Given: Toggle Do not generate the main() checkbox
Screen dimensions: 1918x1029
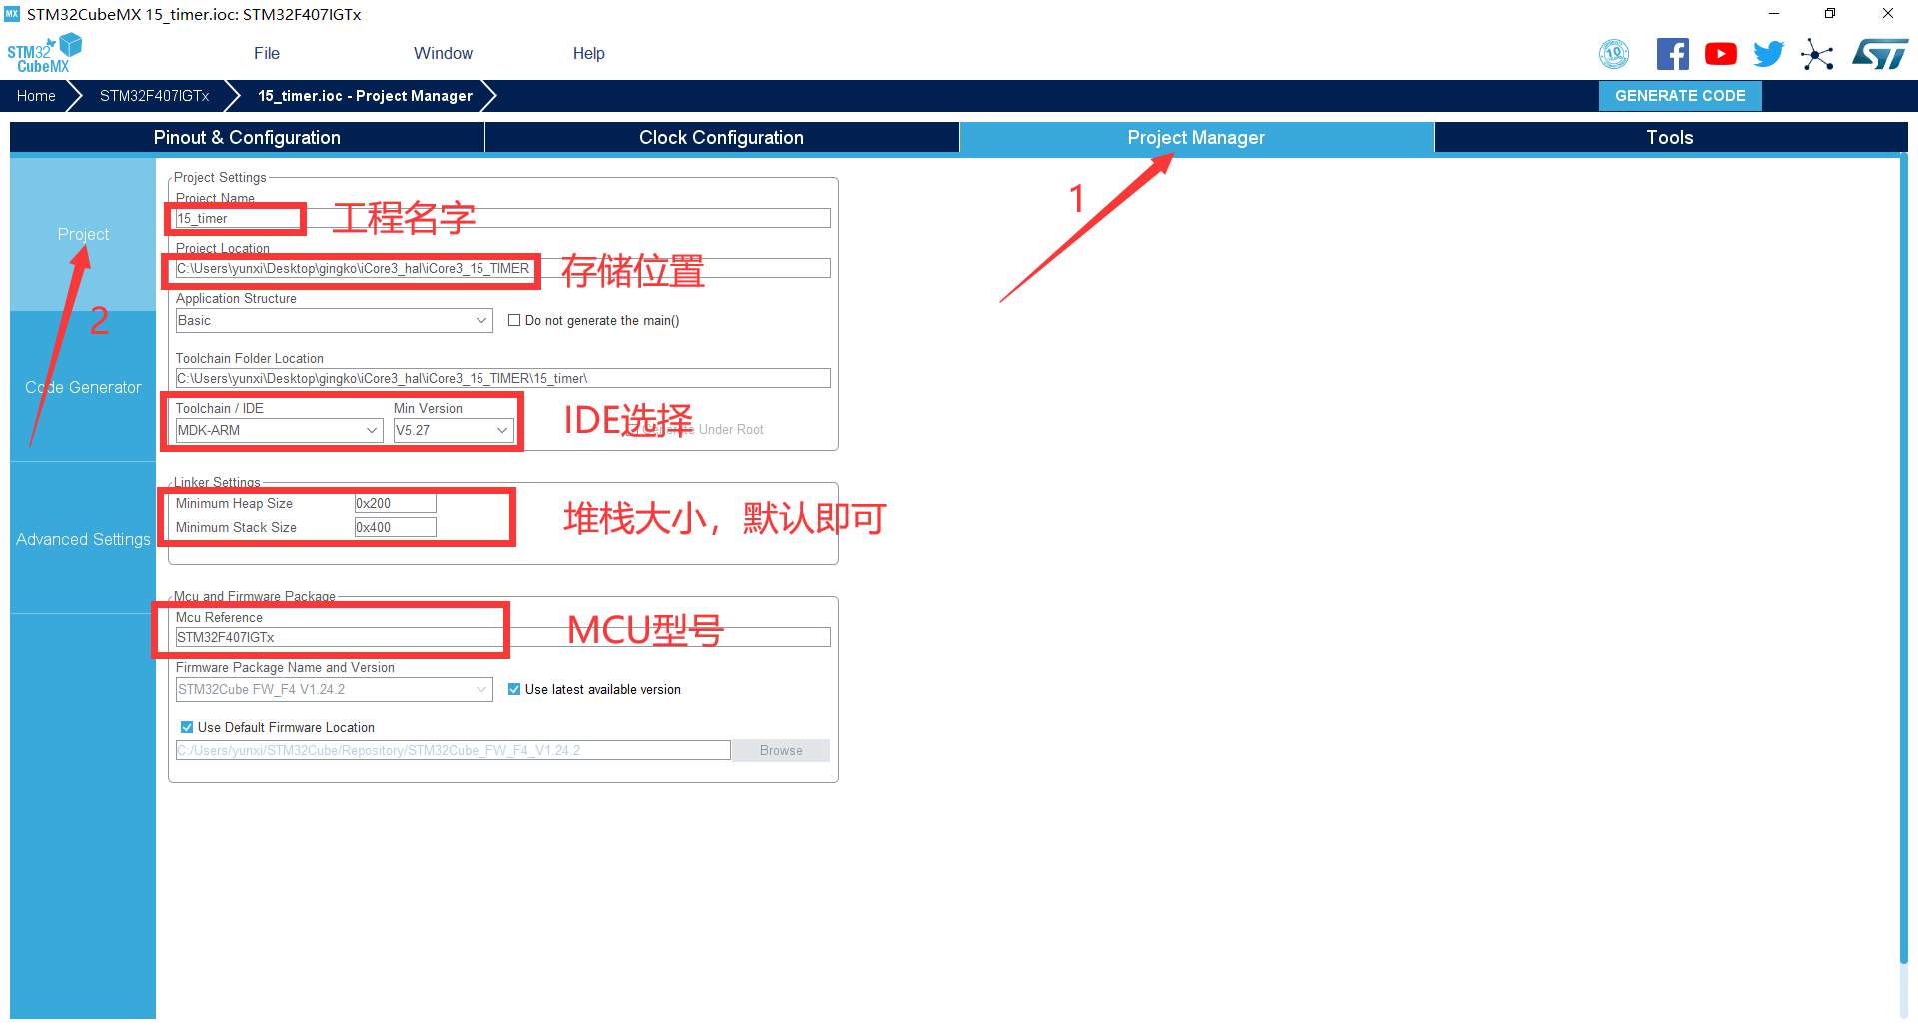Looking at the screenshot, I should pos(514,321).
